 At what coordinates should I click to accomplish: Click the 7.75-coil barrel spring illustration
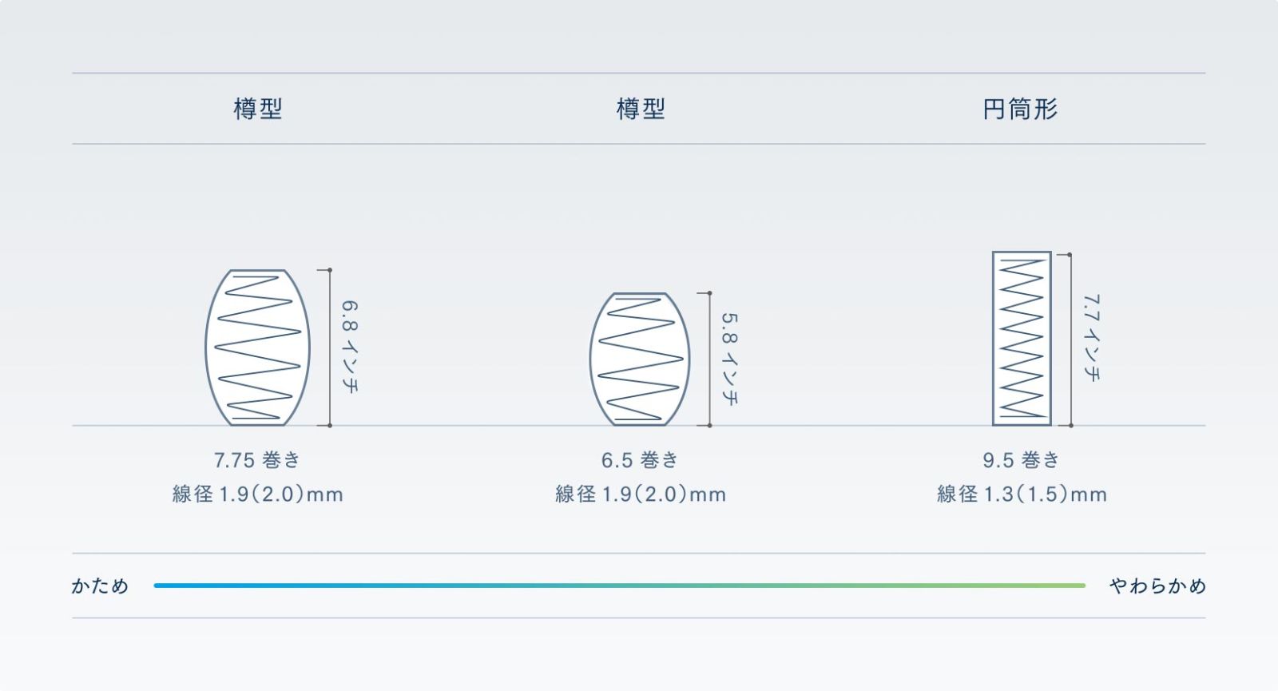257,347
